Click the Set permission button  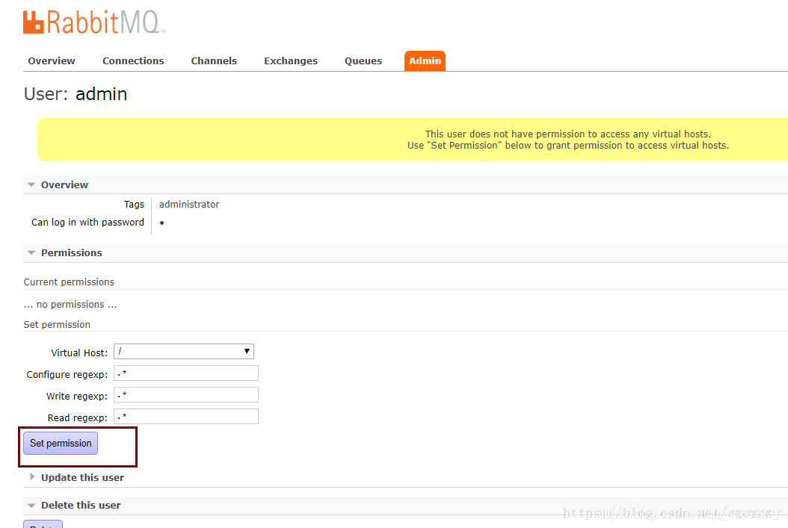click(61, 443)
